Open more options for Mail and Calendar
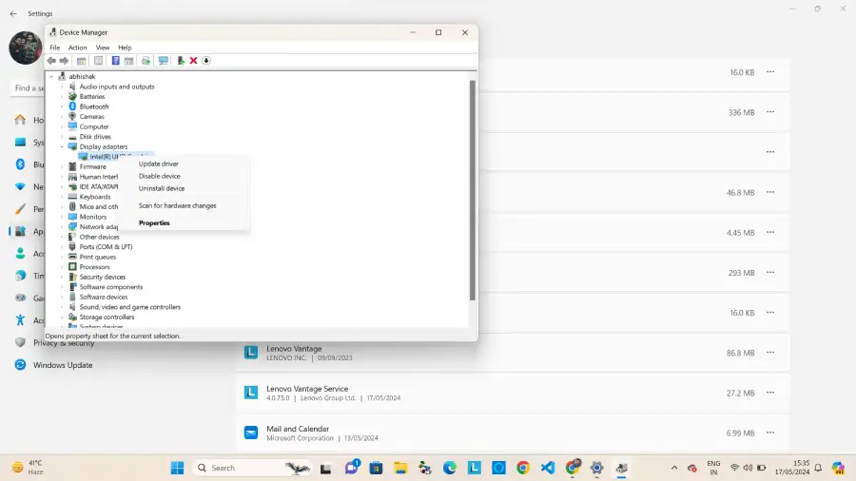Viewport: 856px width, 481px height. pyautogui.click(x=770, y=433)
